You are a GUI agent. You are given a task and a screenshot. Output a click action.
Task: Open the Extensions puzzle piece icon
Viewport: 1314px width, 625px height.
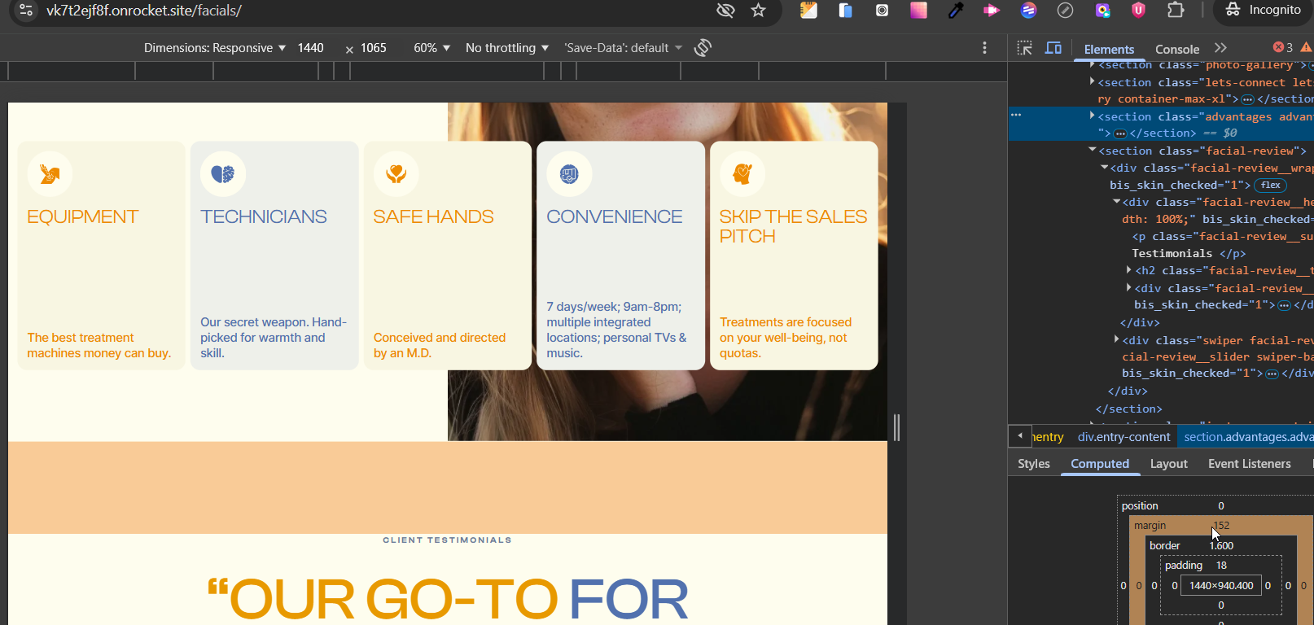1176,11
